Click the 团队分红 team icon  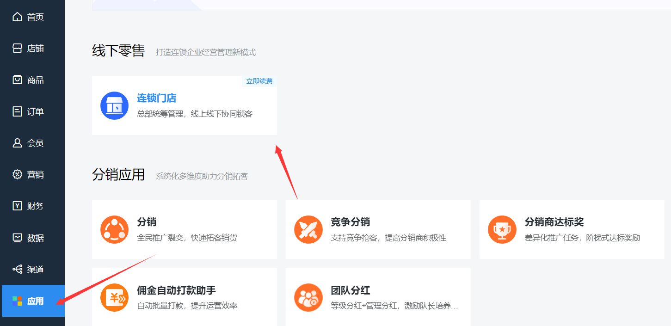[308, 297]
